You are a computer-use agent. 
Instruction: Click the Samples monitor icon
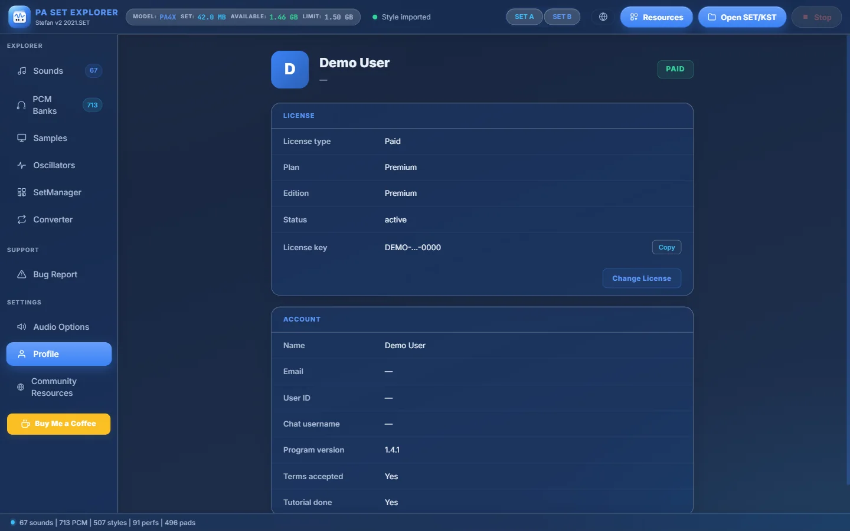click(22, 138)
